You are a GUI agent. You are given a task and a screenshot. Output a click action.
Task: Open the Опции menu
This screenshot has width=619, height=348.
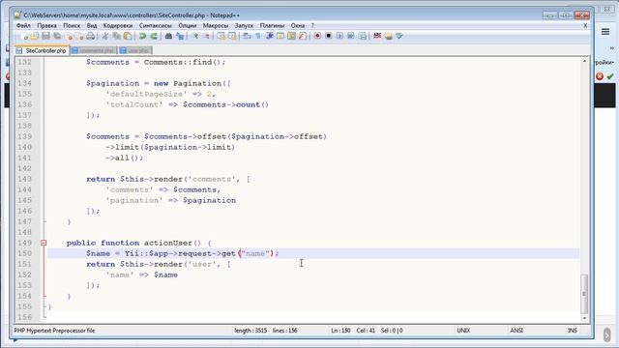pyautogui.click(x=187, y=26)
